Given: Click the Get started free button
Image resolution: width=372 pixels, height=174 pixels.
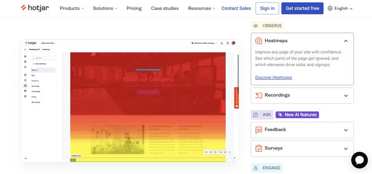Looking at the screenshot, I should [302, 8].
